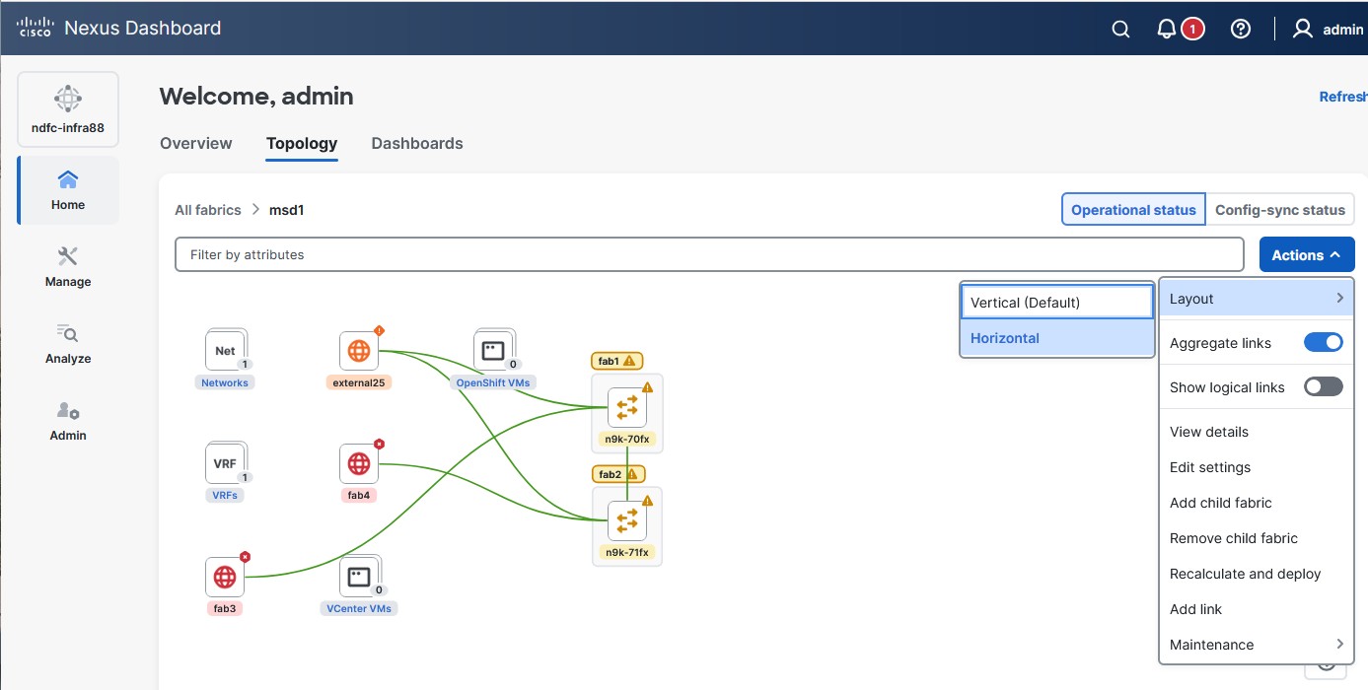This screenshot has height=690, width=1368.
Task: Click the n9k-70fx label
Action: click(x=627, y=439)
